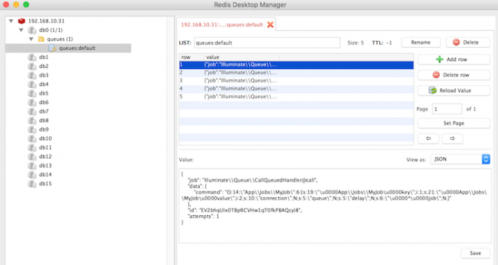The width and height of the screenshot is (498, 265).
Task: Collapse the db0 database node
Action: [21, 30]
